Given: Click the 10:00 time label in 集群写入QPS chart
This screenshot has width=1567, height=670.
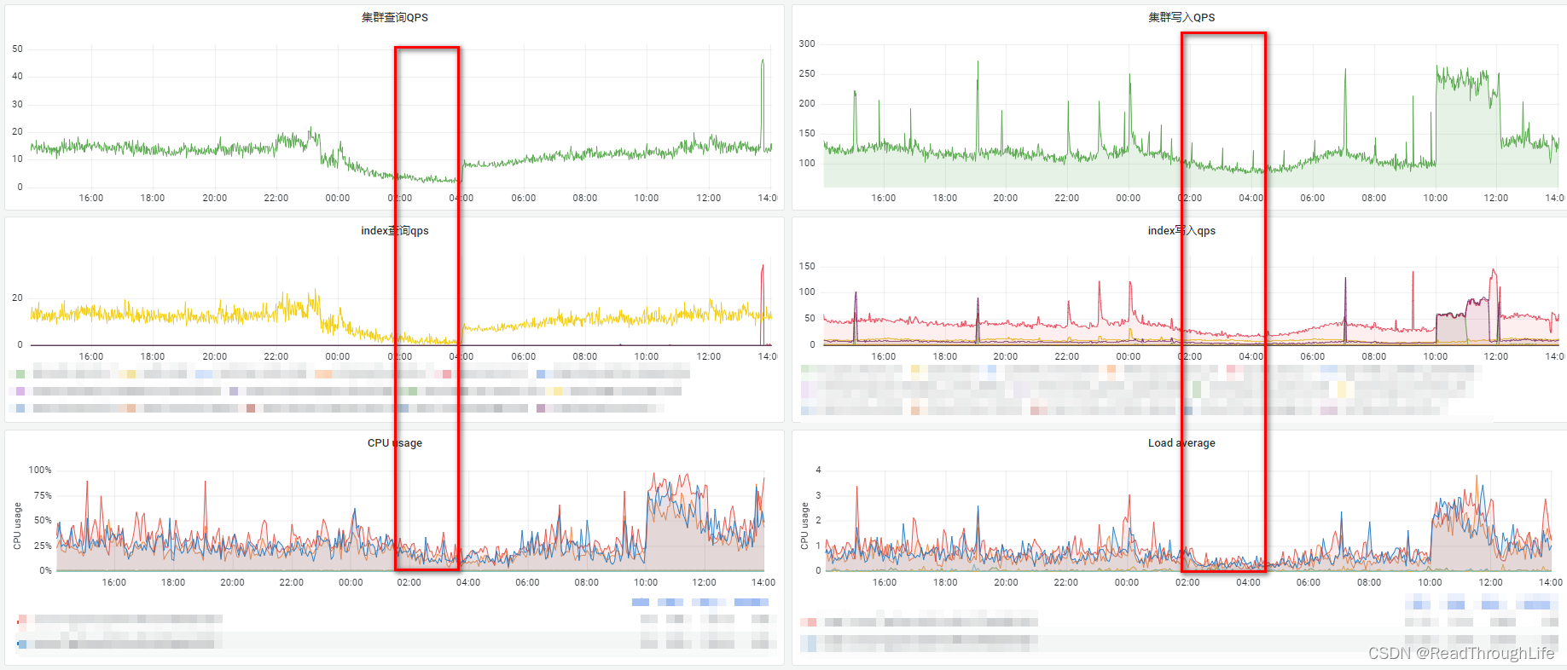Looking at the screenshot, I should coord(1436,198).
